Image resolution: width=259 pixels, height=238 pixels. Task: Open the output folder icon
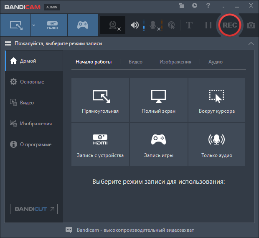pos(181,6)
